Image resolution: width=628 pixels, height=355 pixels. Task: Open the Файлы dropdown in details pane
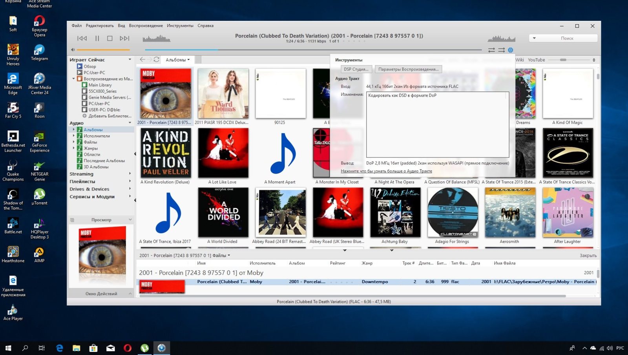(x=221, y=255)
